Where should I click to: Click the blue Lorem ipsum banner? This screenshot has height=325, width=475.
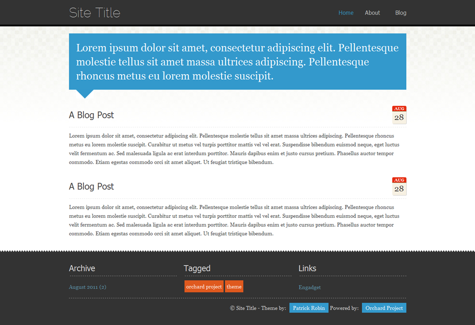237,62
